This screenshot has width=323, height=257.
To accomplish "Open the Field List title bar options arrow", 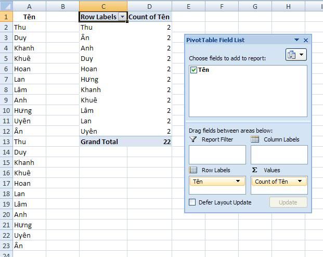I will tap(296, 40).
